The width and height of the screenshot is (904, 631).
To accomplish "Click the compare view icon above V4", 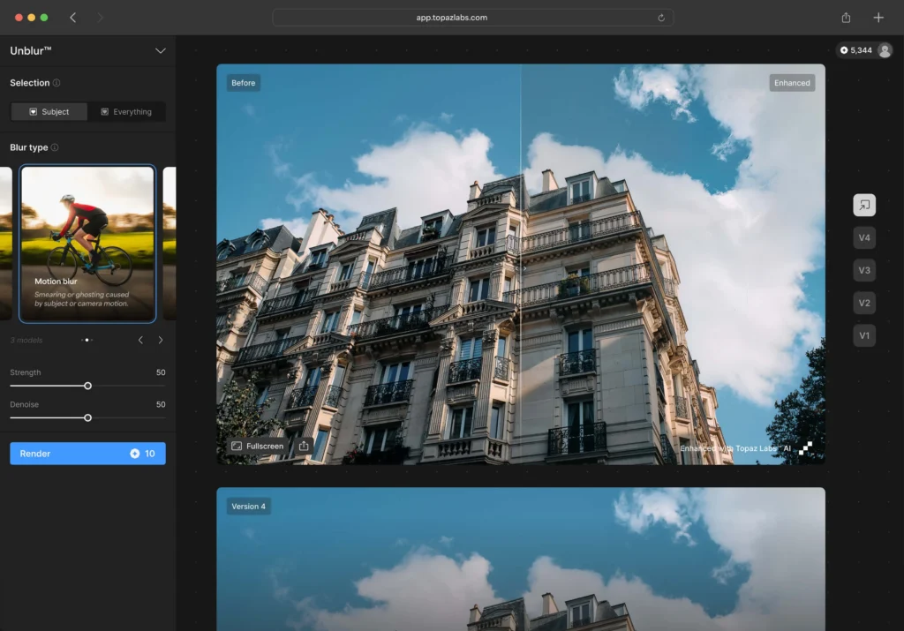I will pos(864,205).
